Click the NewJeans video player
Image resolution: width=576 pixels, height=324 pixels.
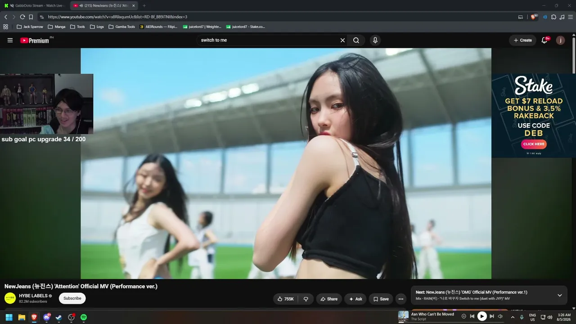pos(286,163)
